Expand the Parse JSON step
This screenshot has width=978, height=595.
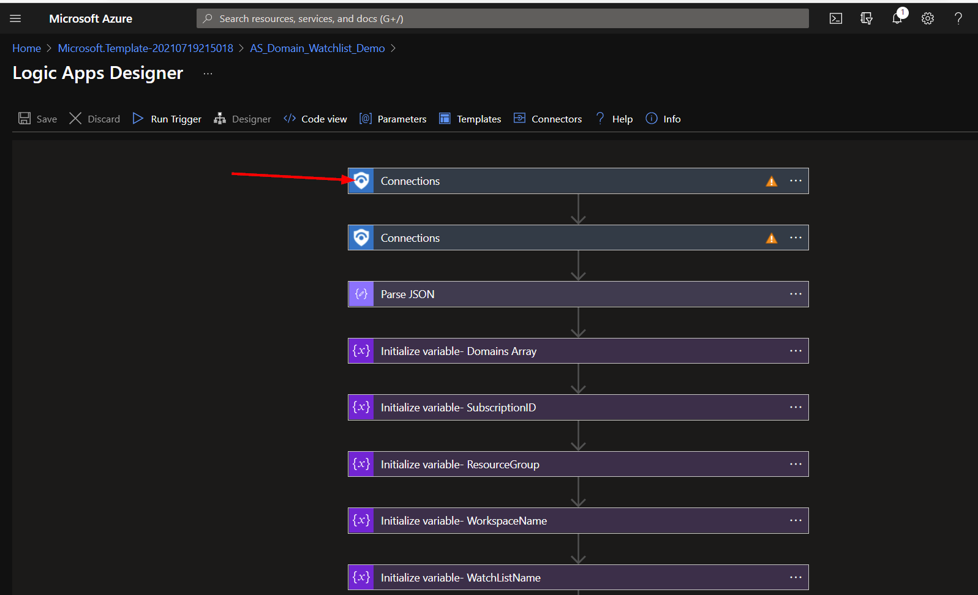click(x=578, y=294)
